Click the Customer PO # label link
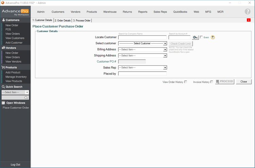Viewport: 255px width, 168px height. 106,61
